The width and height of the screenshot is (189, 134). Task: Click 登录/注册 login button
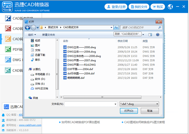tap(116, 7)
